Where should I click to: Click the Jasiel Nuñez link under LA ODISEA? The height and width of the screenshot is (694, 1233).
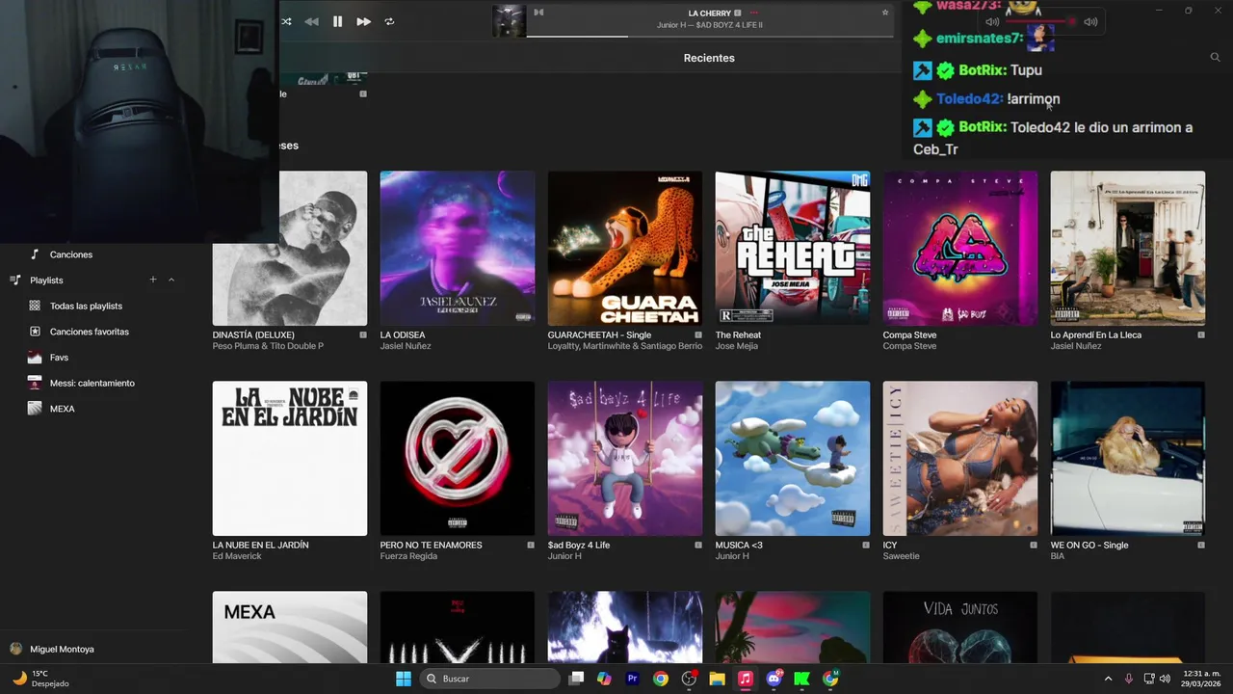(406, 346)
